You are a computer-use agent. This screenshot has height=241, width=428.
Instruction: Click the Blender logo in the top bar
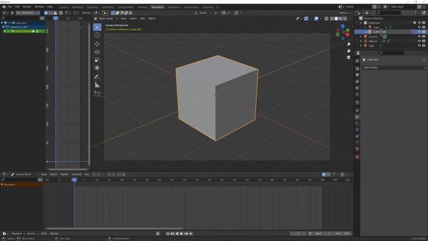pos(4,7)
